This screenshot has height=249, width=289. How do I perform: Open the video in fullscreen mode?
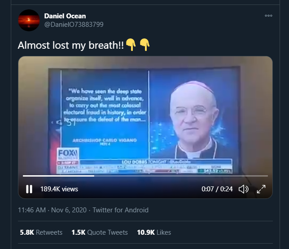(261, 189)
